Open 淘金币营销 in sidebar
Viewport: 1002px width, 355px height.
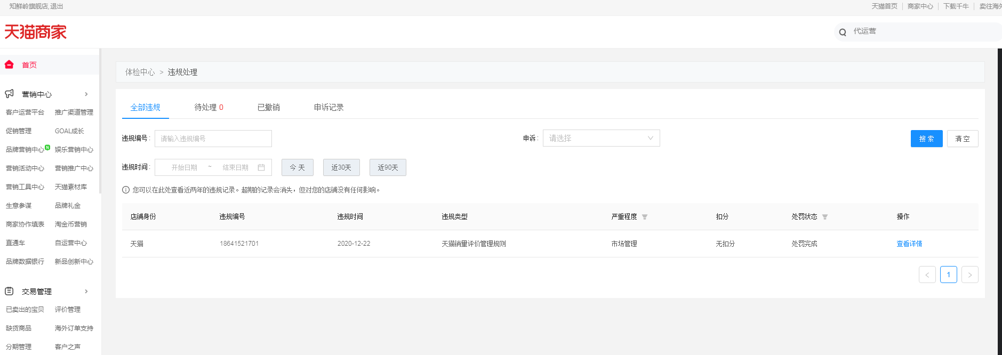(x=71, y=224)
